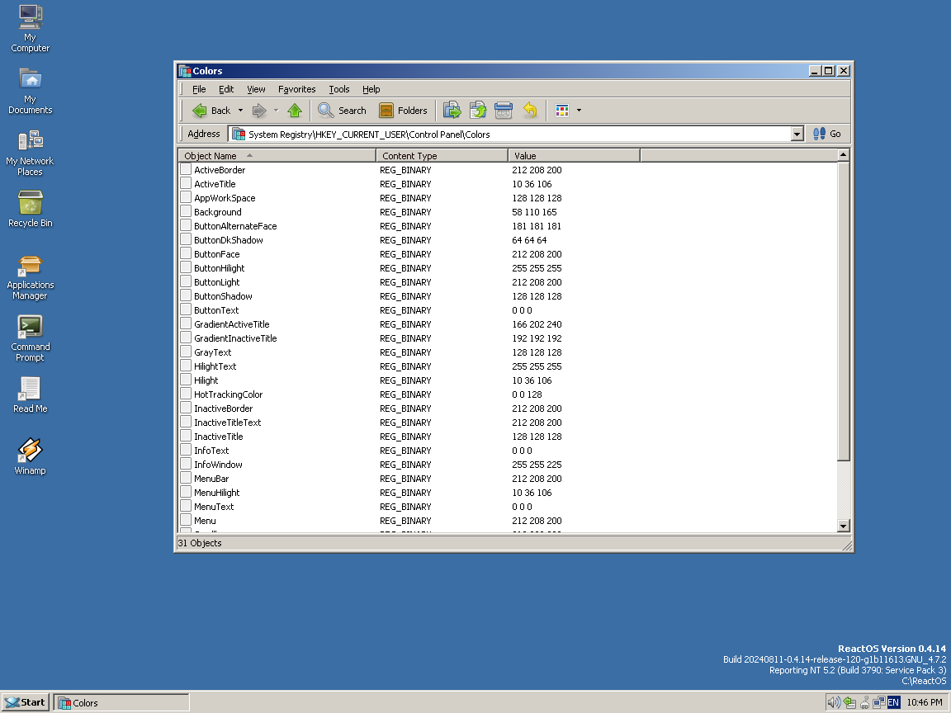Open the Colors window title bar icon
This screenshot has width=951, height=713.
coord(185,71)
